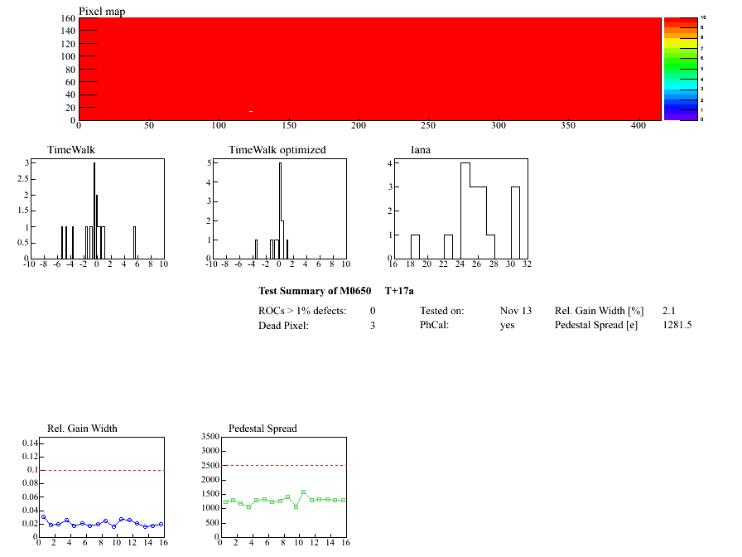This screenshot has width=742, height=557.
Task: Click the Dead Pixel value 3
Action: pyautogui.click(x=373, y=326)
